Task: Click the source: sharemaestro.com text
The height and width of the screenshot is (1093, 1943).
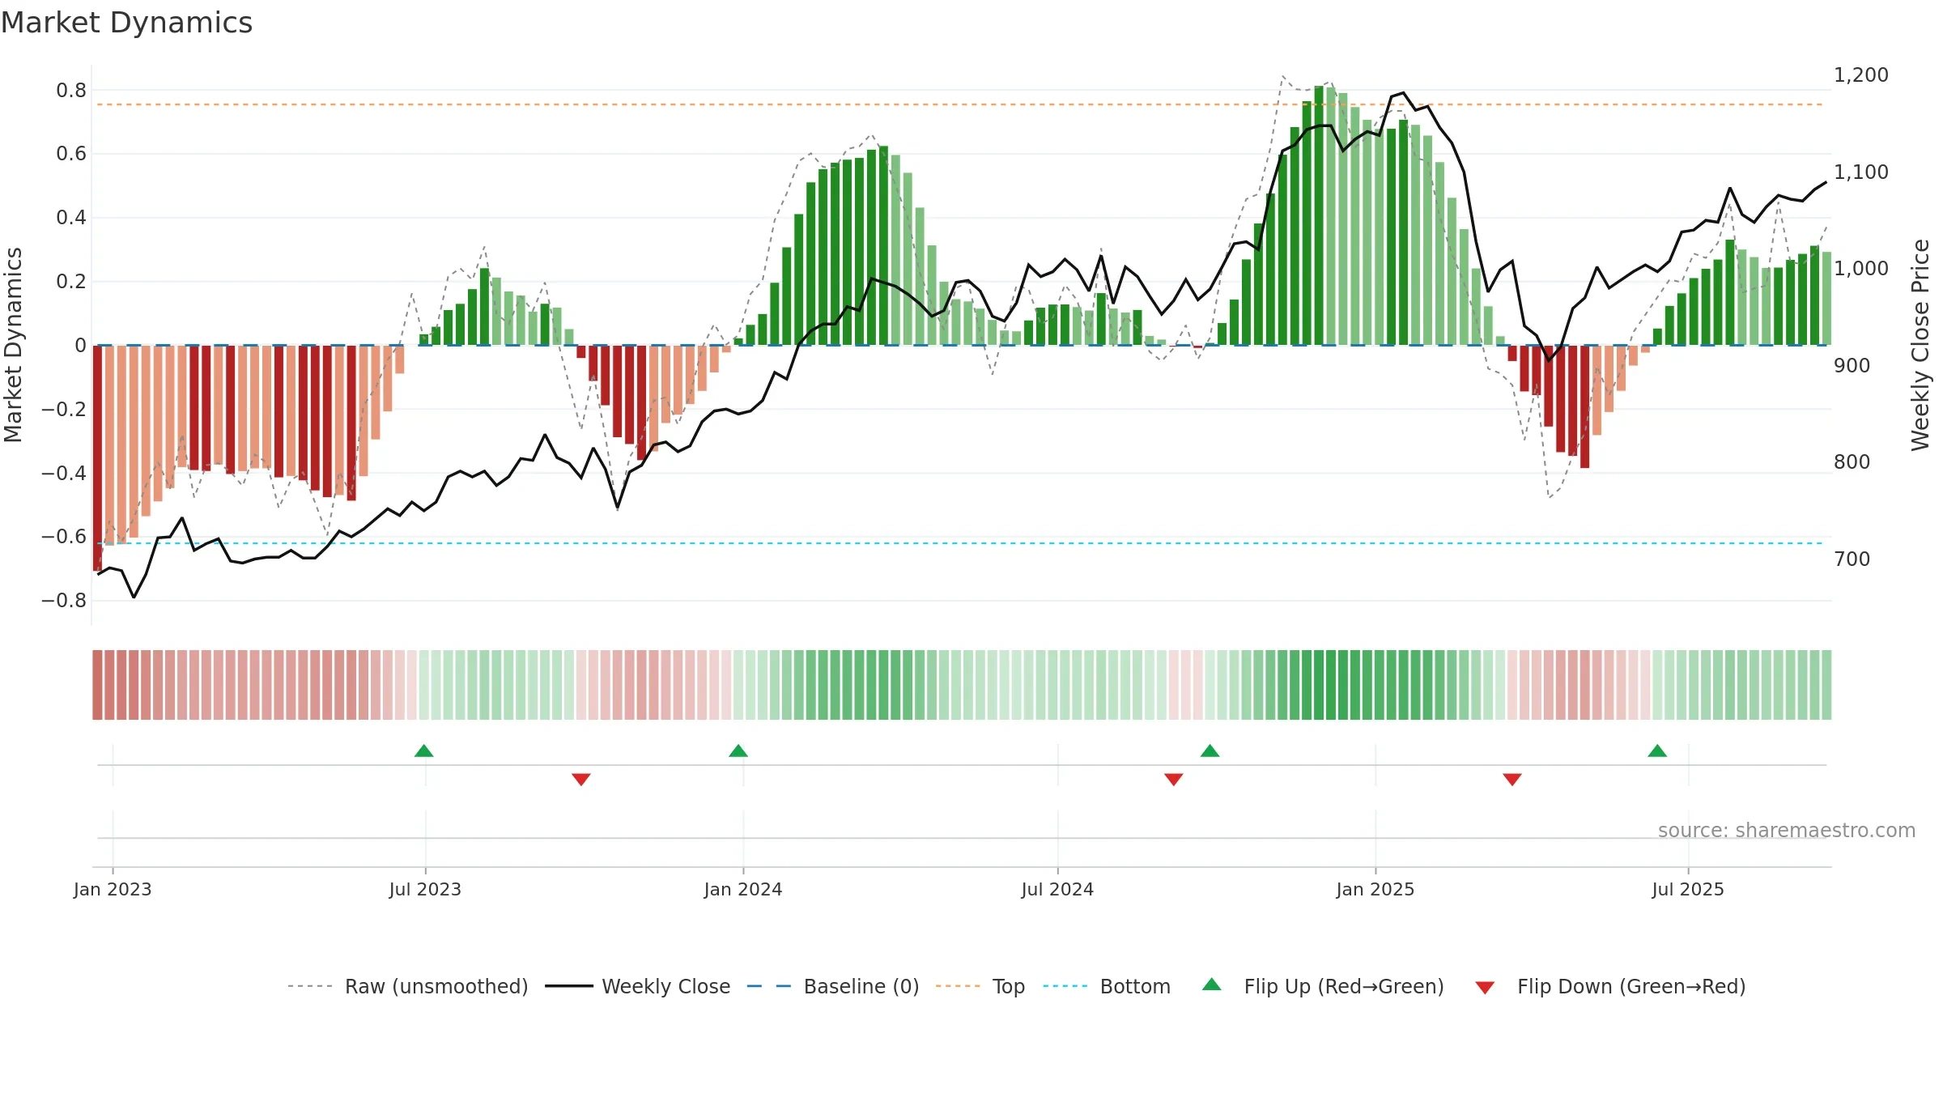Action: click(1787, 831)
